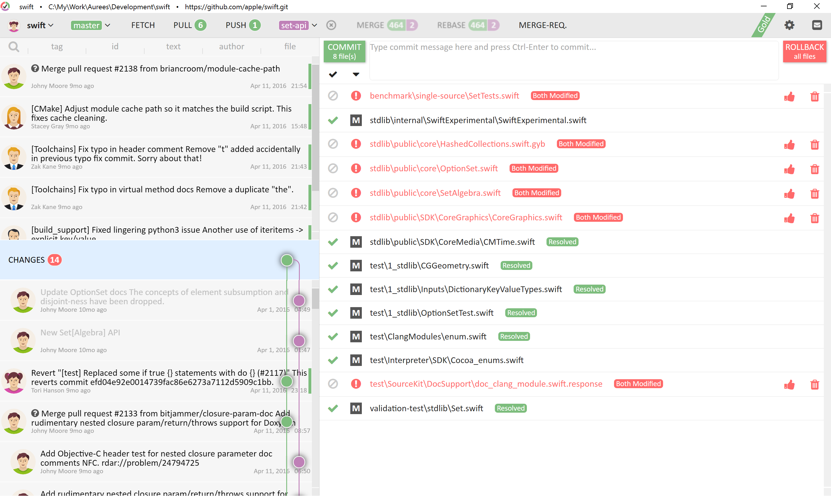Thumbs-up CoreGraphics.swift conflict
Image resolution: width=831 pixels, height=496 pixels.
(x=789, y=218)
